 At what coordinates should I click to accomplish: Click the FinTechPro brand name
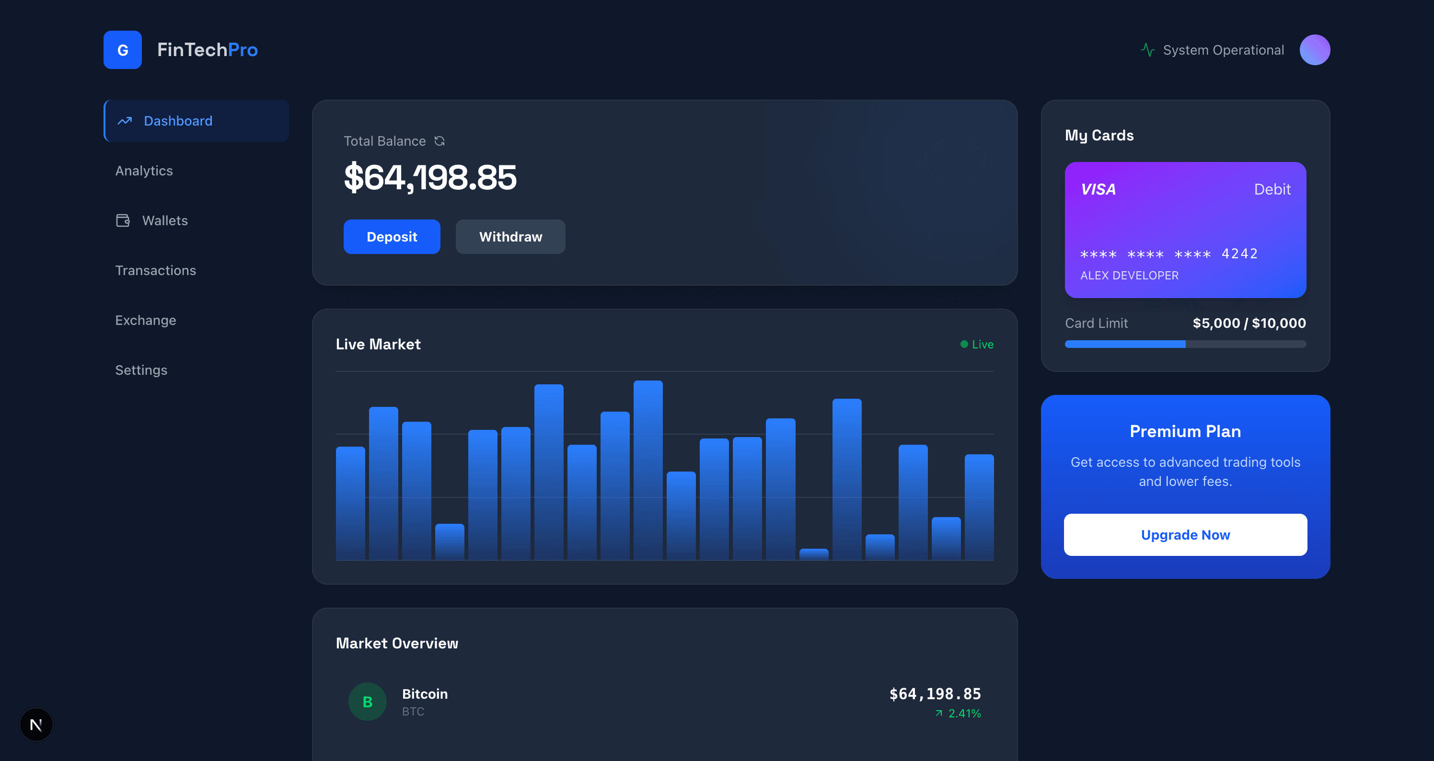[x=207, y=50]
